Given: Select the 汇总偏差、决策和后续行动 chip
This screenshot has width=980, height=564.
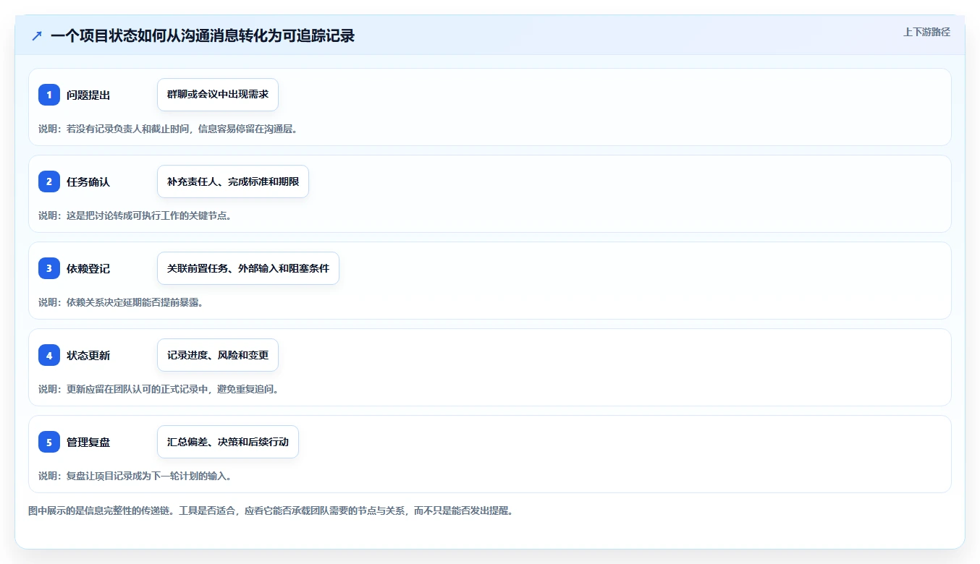Looking at the screenshot, I should coord(228,442).
